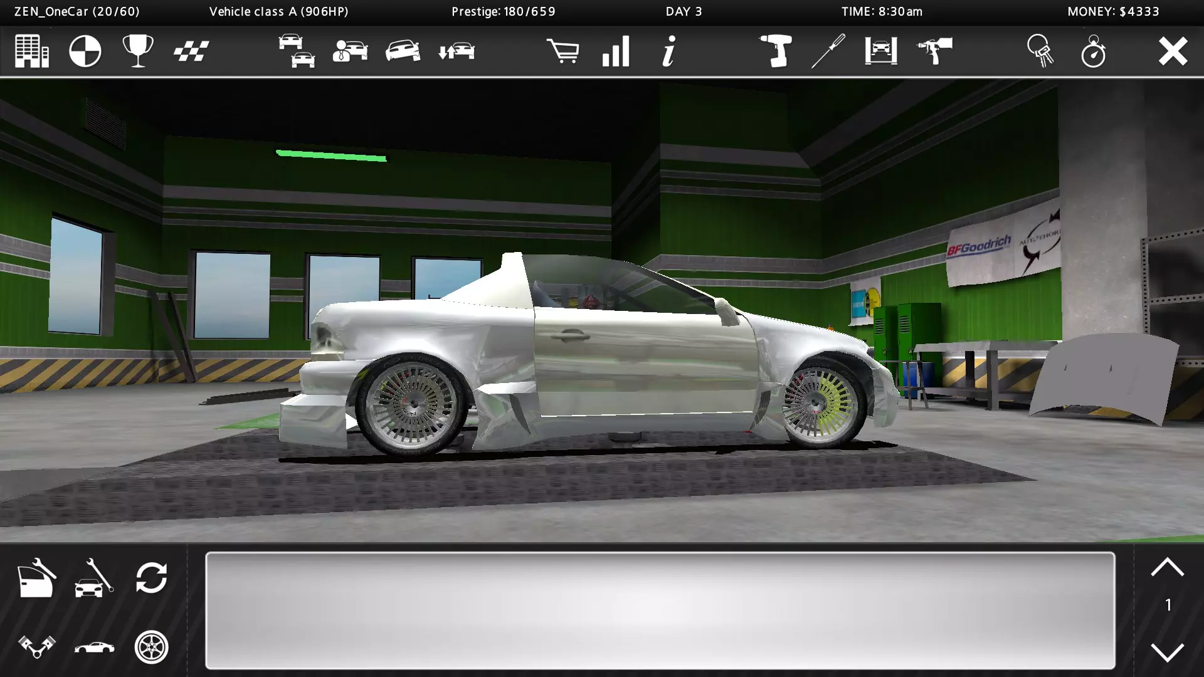Open the info 'i' icon
1204x677 pixels.
(668, 51)
